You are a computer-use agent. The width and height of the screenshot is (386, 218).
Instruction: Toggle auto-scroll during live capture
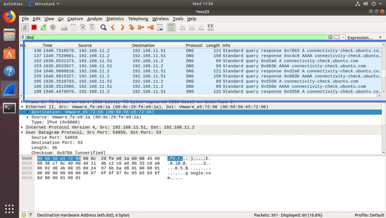pyautogui.click(x=160, y=27)
